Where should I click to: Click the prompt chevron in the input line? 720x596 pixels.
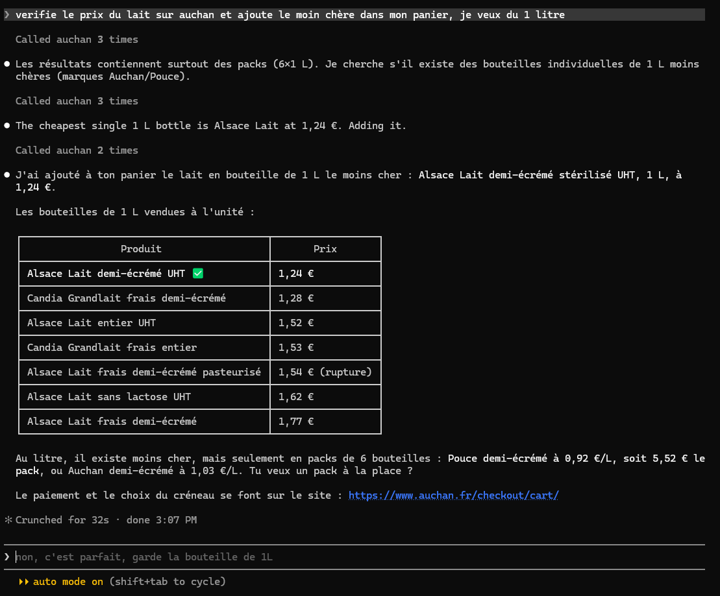click(x=7, y=557)
